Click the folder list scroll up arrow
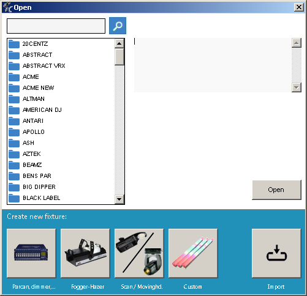This screenshot has width=307, height=296. (x=119, y=43)
